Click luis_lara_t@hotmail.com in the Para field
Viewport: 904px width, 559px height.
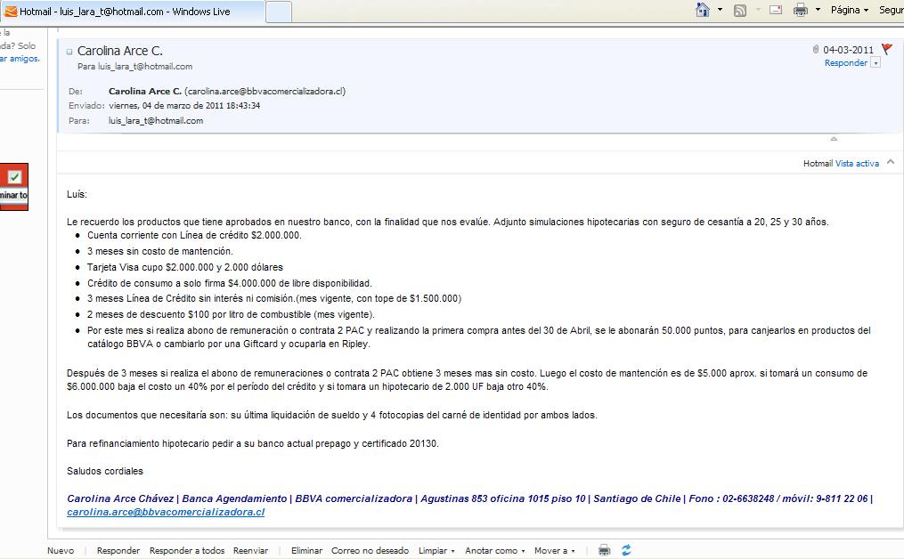click(156, 120)
